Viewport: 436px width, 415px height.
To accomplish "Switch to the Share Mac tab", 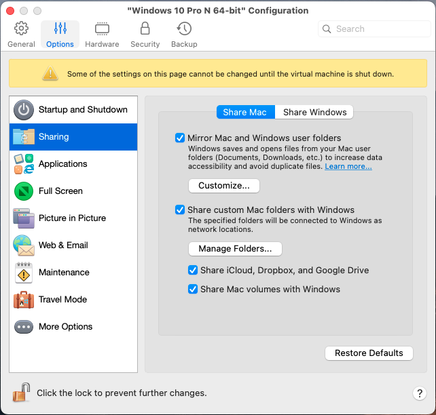I will (x=246, y=112).
